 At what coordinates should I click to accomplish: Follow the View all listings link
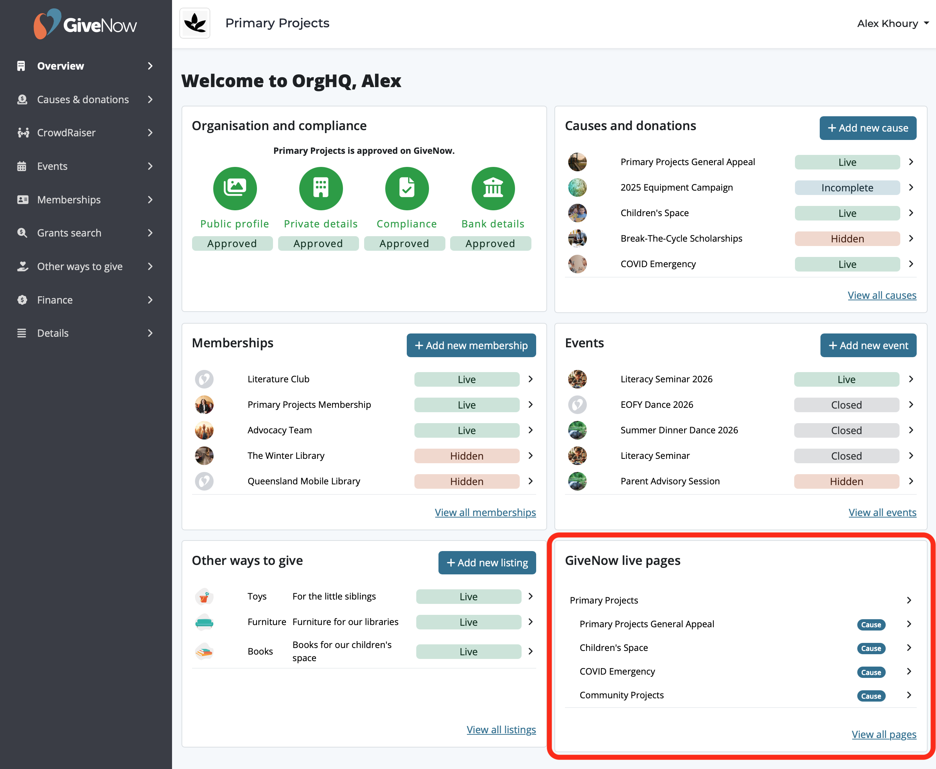click(x=502, y=730)
